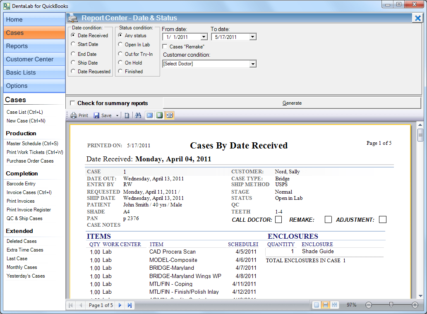Adjust the zoom slider at the bottom right
427x314 pixels.
click(391, 305)
